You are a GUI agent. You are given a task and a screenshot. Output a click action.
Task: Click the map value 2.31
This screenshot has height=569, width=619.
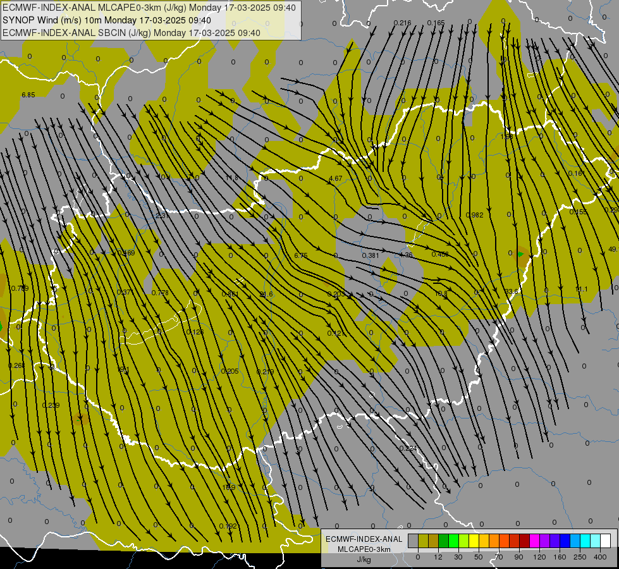(162, 216)
